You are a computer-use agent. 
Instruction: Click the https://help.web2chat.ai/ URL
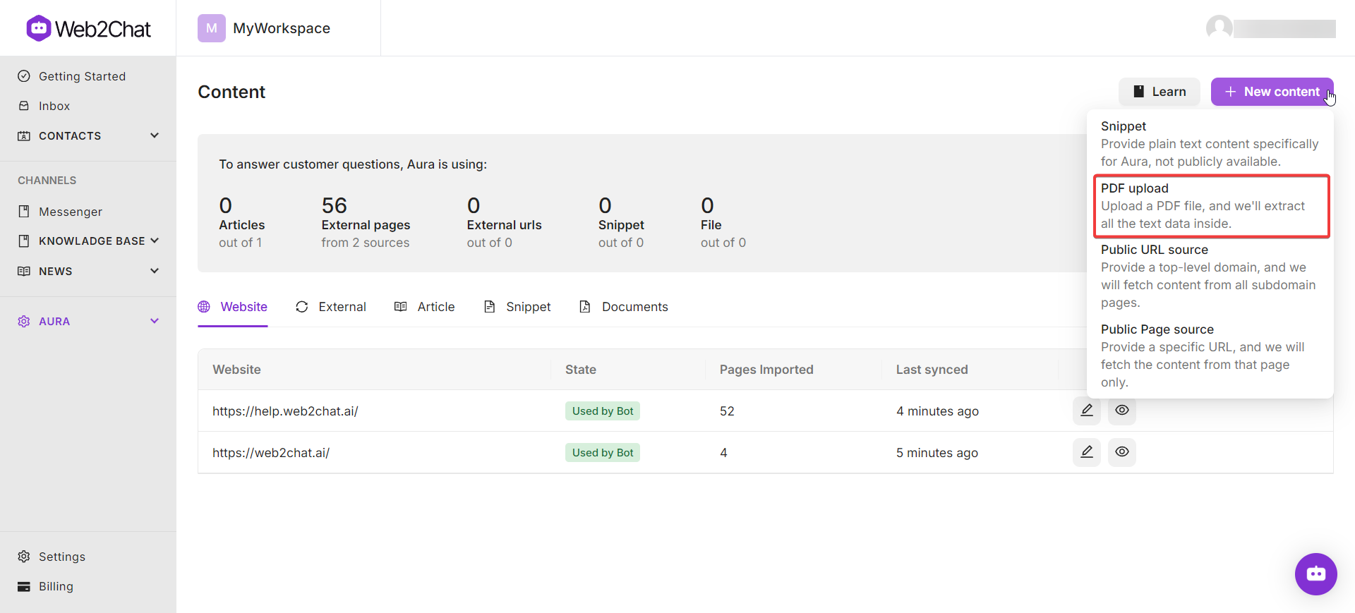tap(285, 411)
